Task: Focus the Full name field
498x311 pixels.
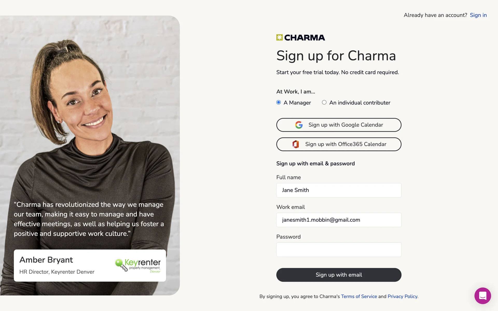Action: [x=339, y=190]
